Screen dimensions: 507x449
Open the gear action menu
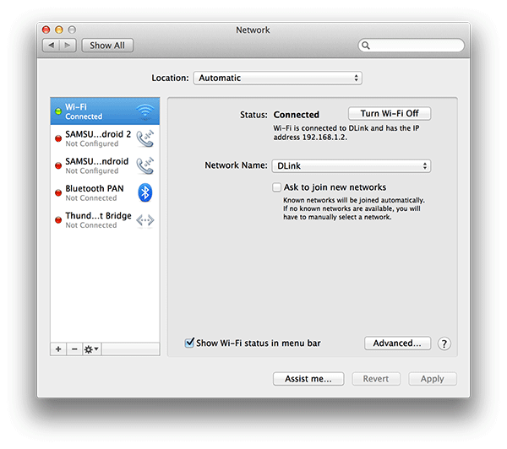[x=92, y=349]
